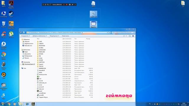189x106 pixels.
Task: Sort by the Дата изменения column header
Action: pyautogui.click(x=67, y=39)
